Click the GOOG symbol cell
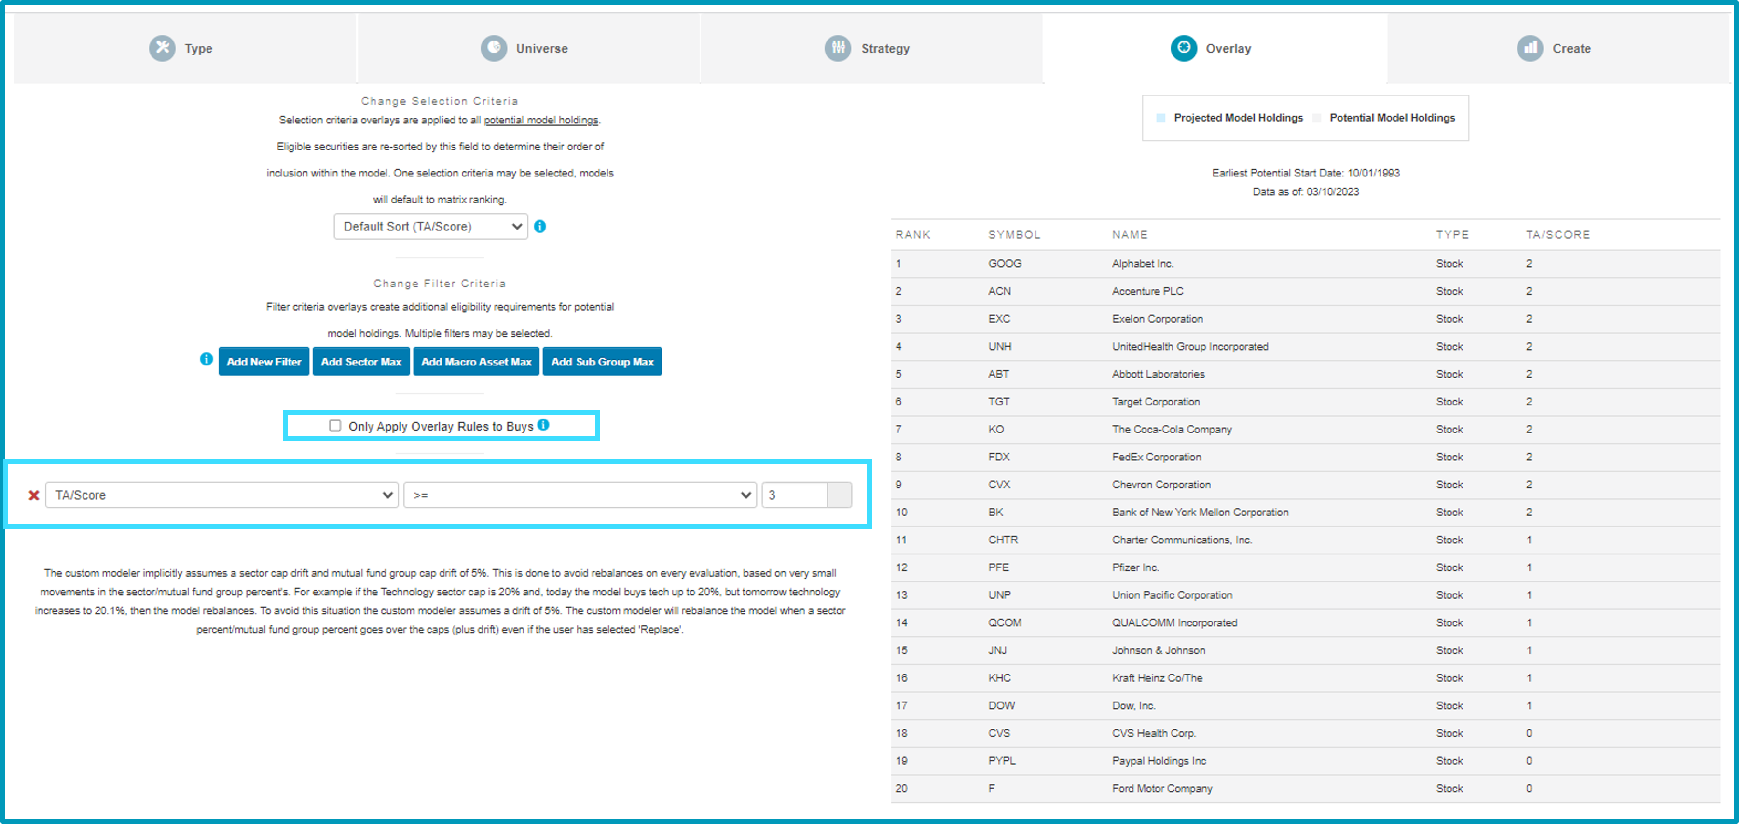Image resolution: width=1739 pixels, height=824 pixels. (1005, 264)
